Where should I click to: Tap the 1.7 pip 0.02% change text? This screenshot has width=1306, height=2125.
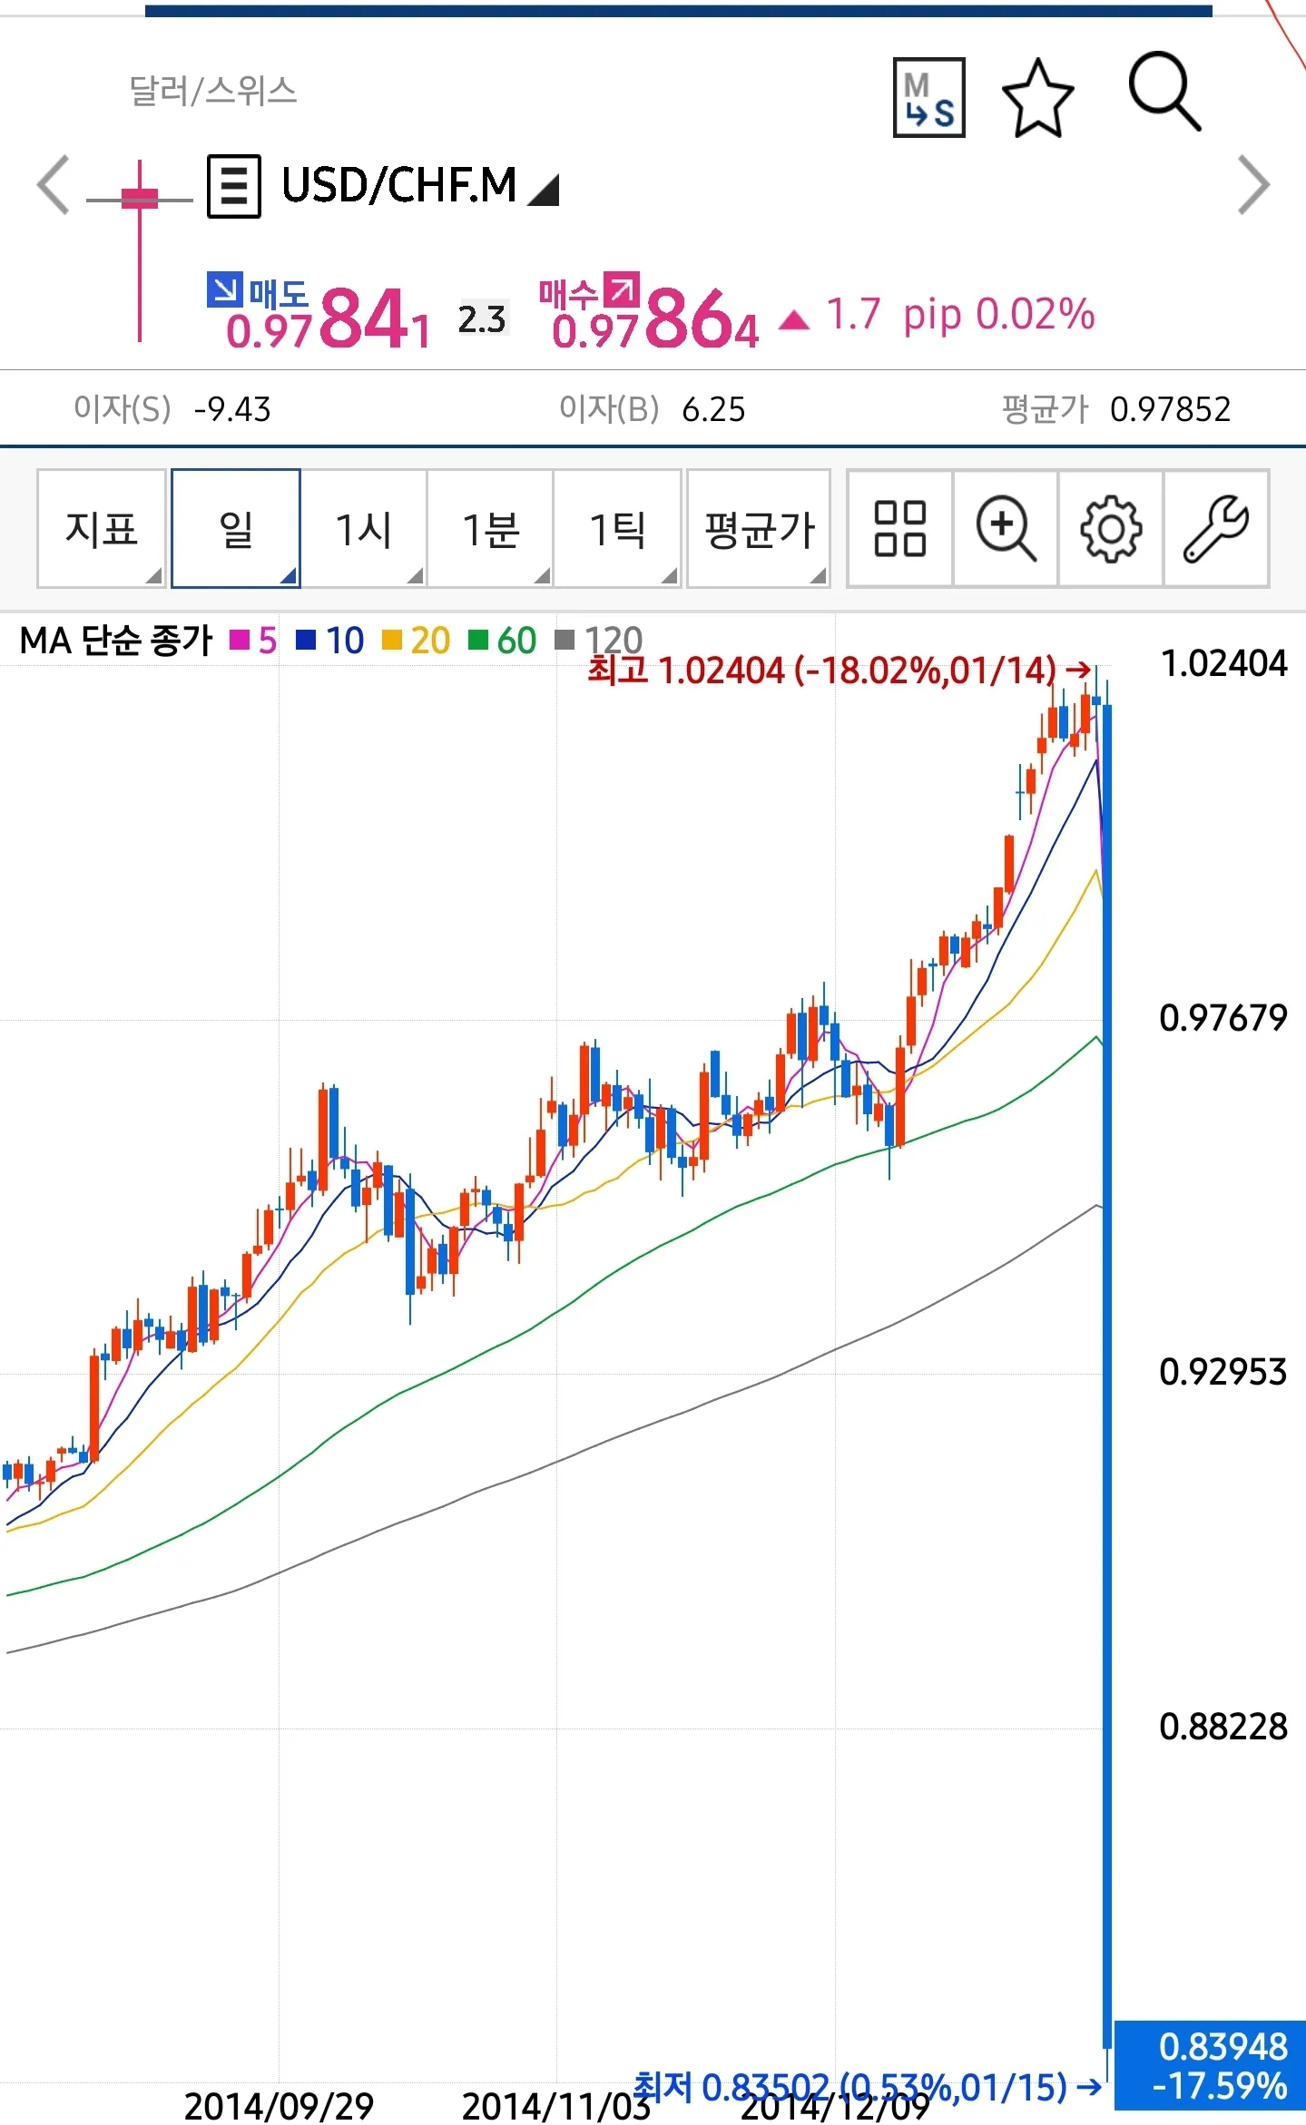(x=961, y=315)
